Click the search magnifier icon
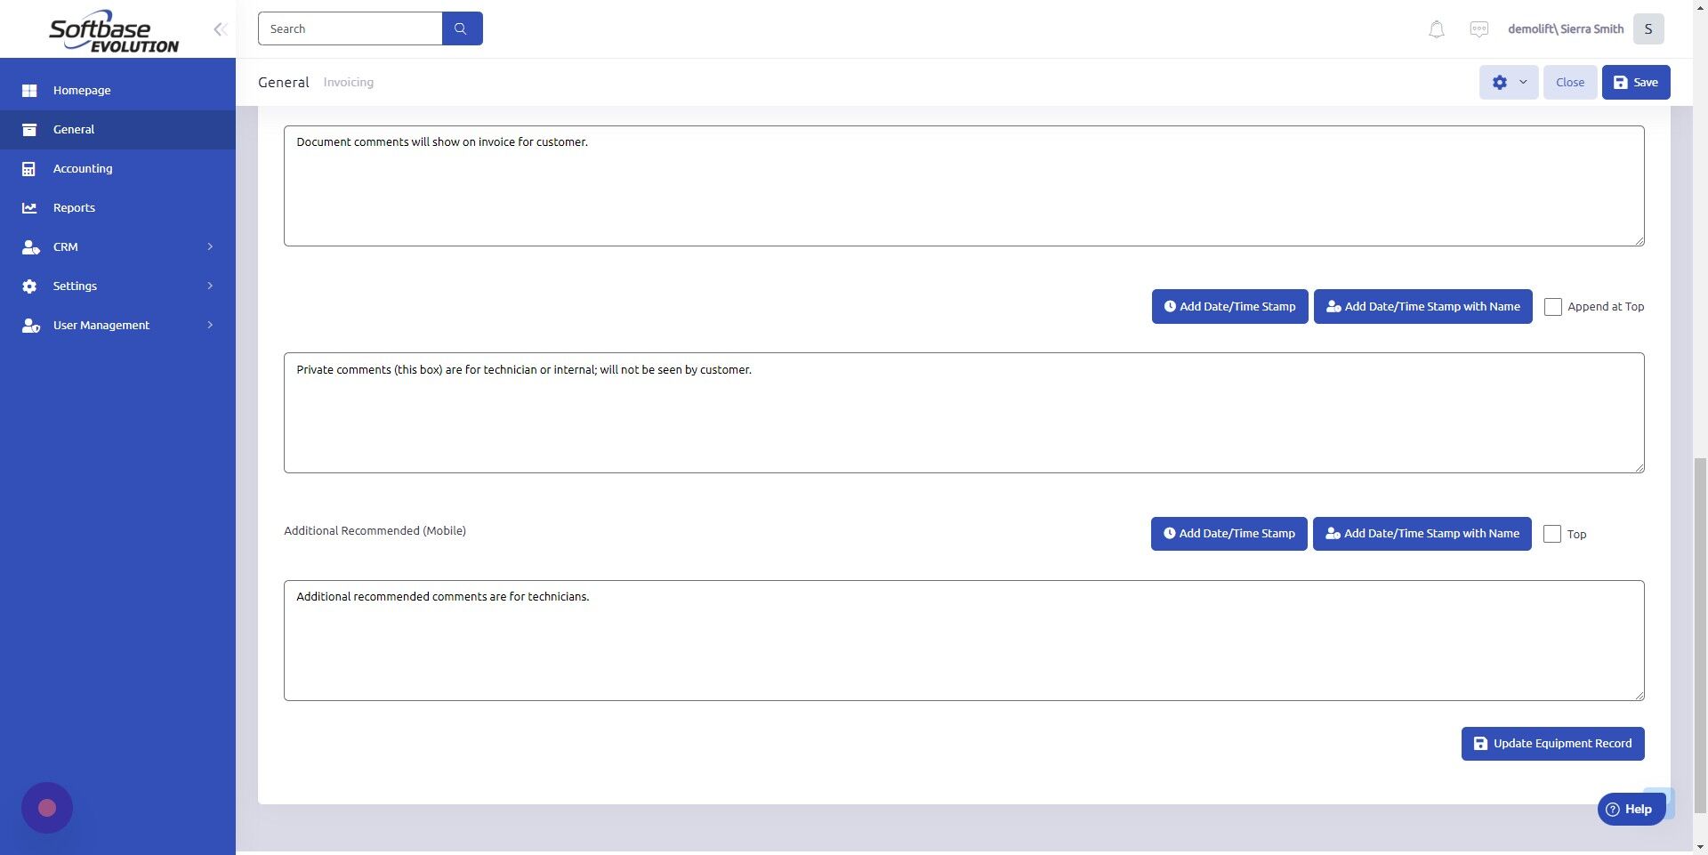Image resolution: width=1708 pixels, height=855 pixels. click(461, 28)
